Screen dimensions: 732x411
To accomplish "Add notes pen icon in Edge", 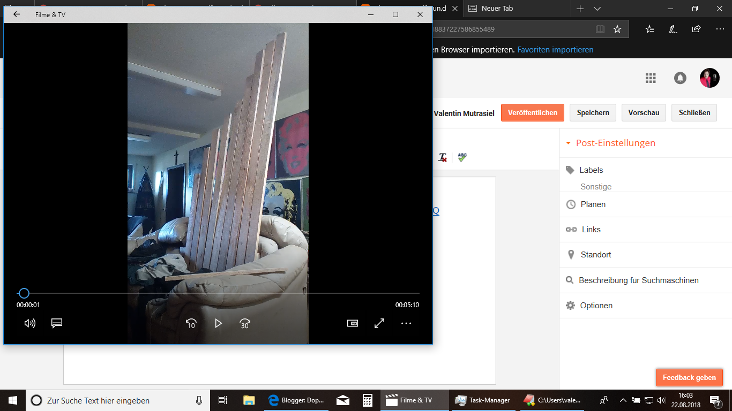I will (x=673, y=29).
